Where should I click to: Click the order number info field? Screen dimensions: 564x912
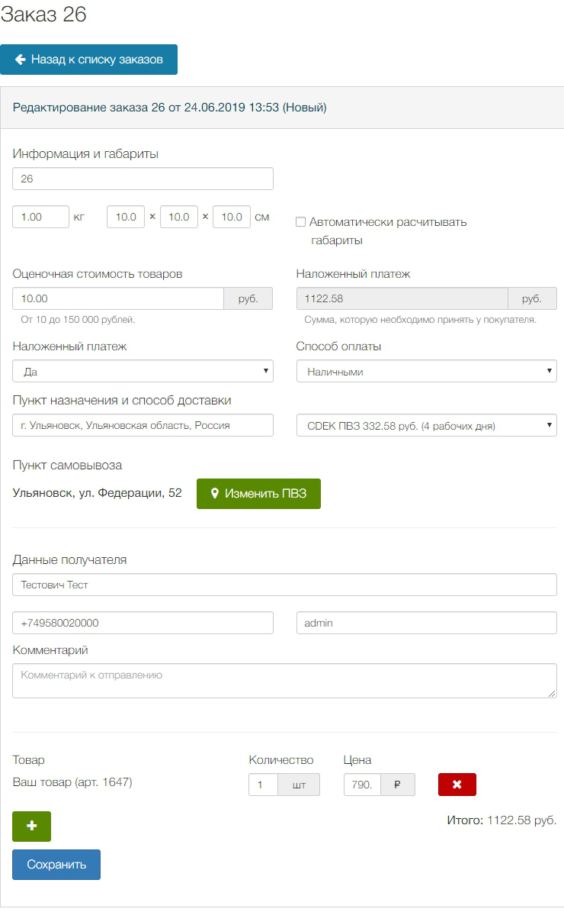143,179
